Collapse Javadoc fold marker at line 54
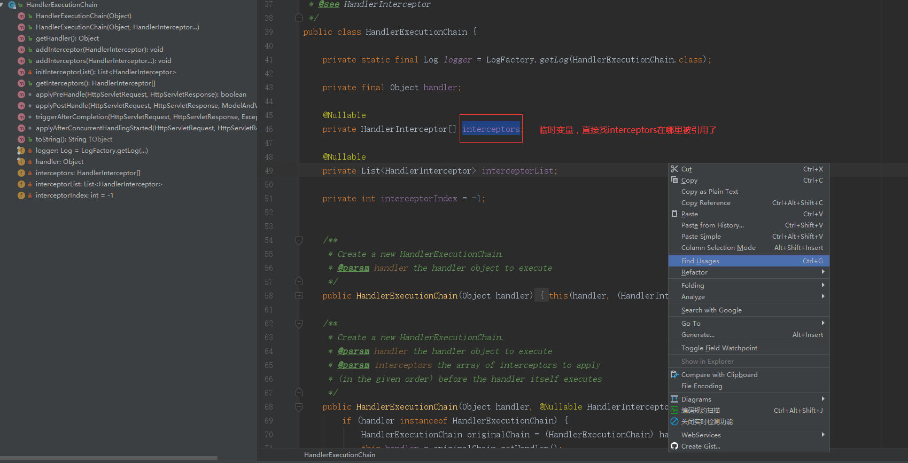The image size is (908, 463). click(299, 240)
